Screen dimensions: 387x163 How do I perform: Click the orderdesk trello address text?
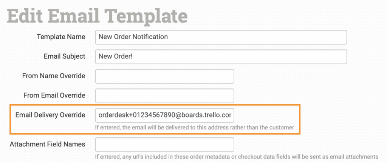164,114
